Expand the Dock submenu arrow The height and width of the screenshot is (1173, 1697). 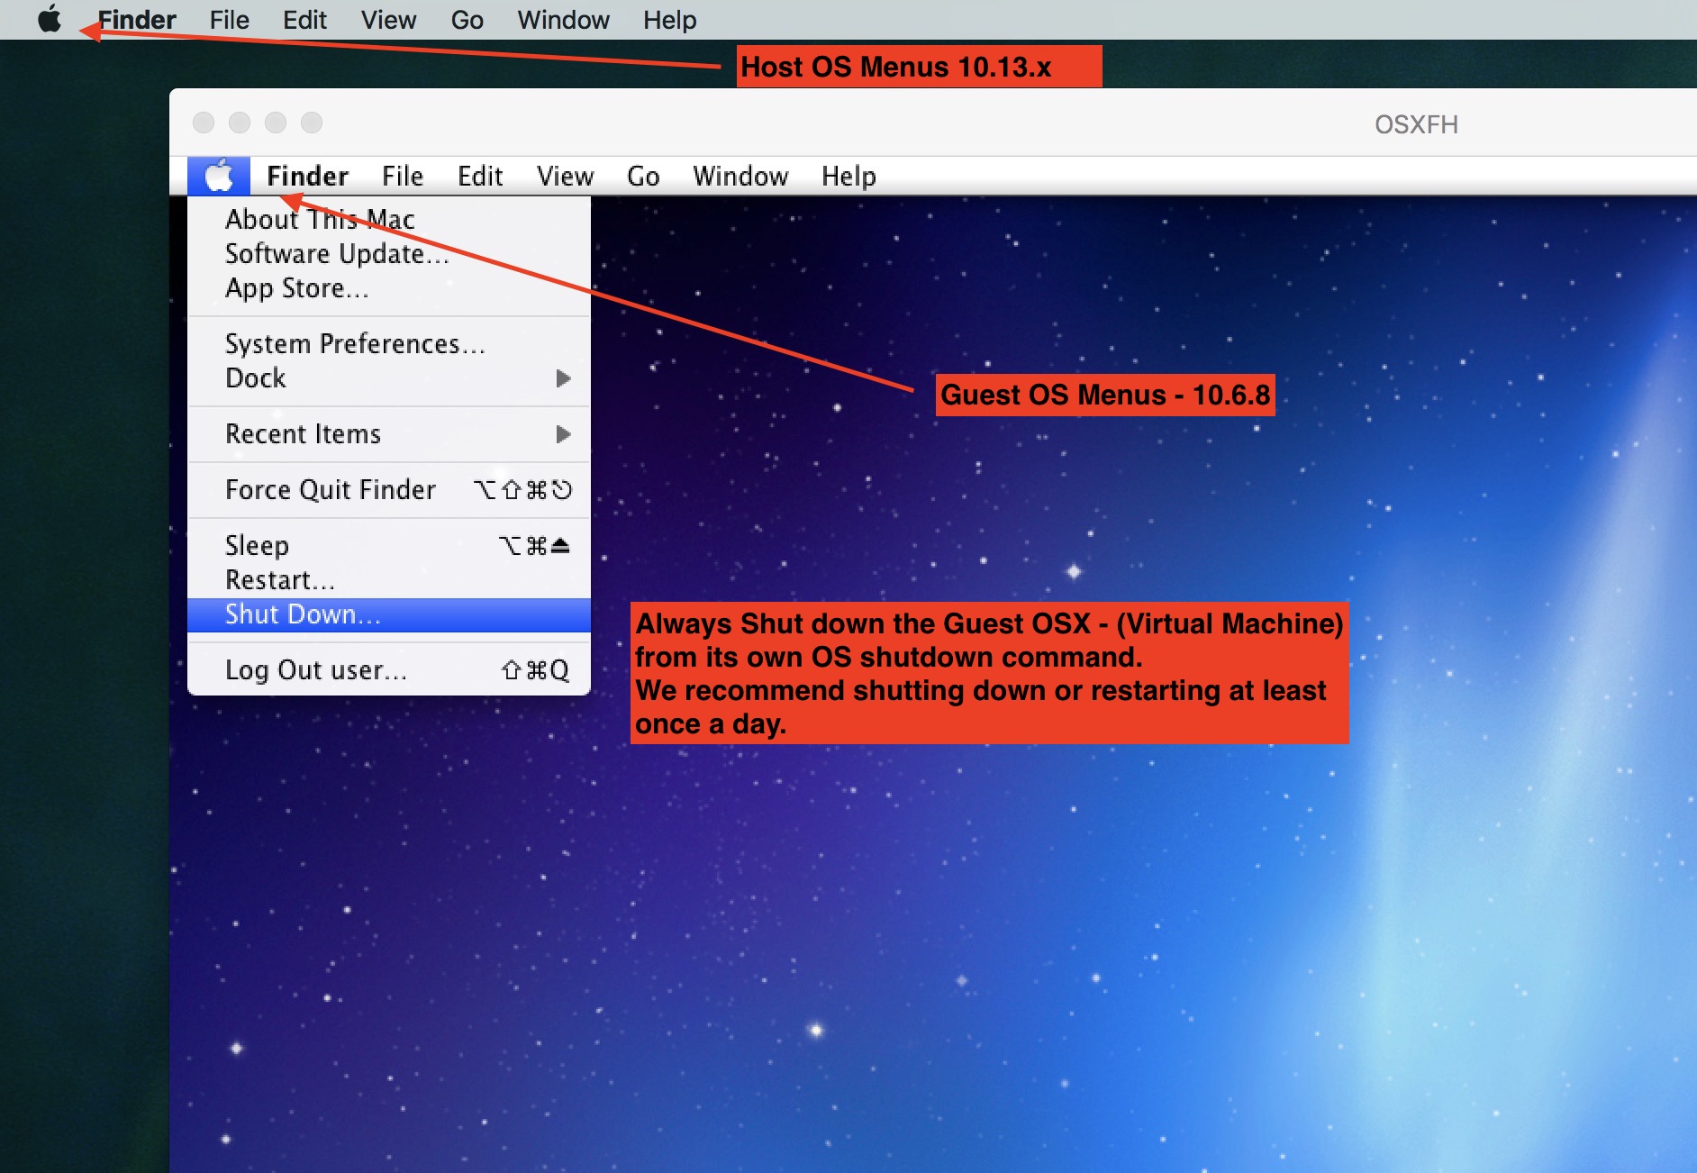564,378
